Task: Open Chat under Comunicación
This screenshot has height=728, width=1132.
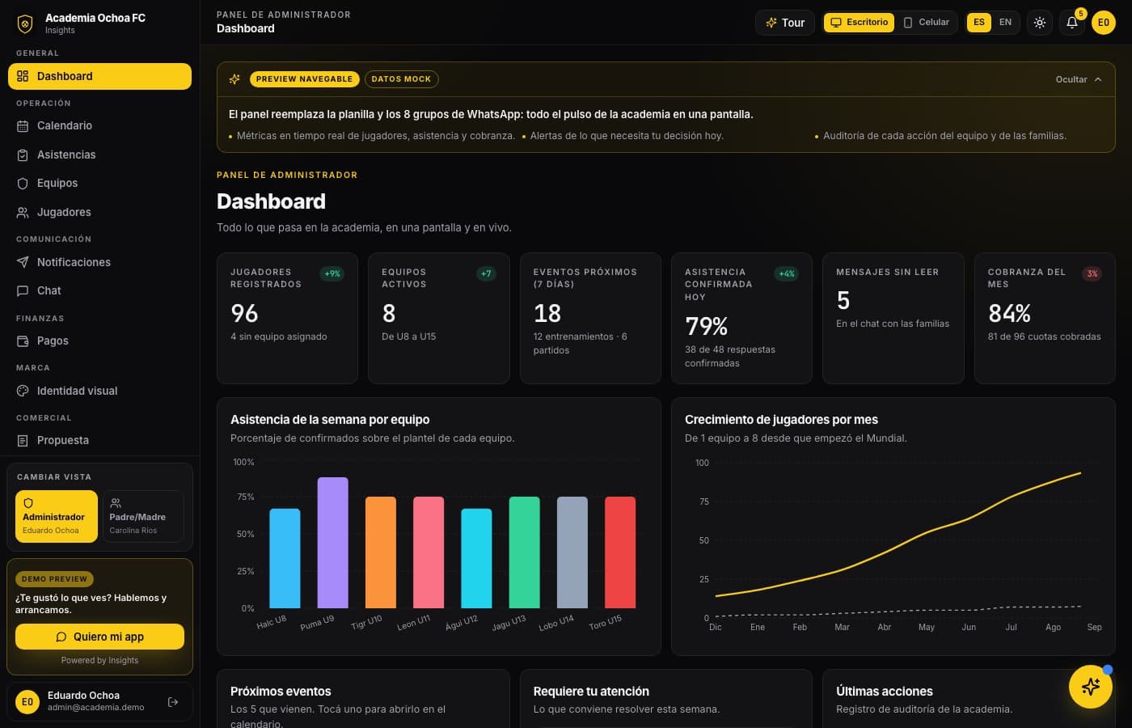Action: [99, 291]
